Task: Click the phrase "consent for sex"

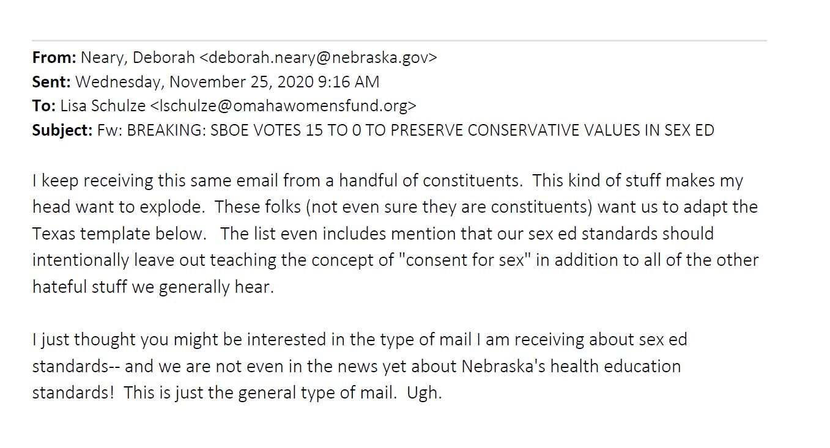Action: click(x=465, y=260)
